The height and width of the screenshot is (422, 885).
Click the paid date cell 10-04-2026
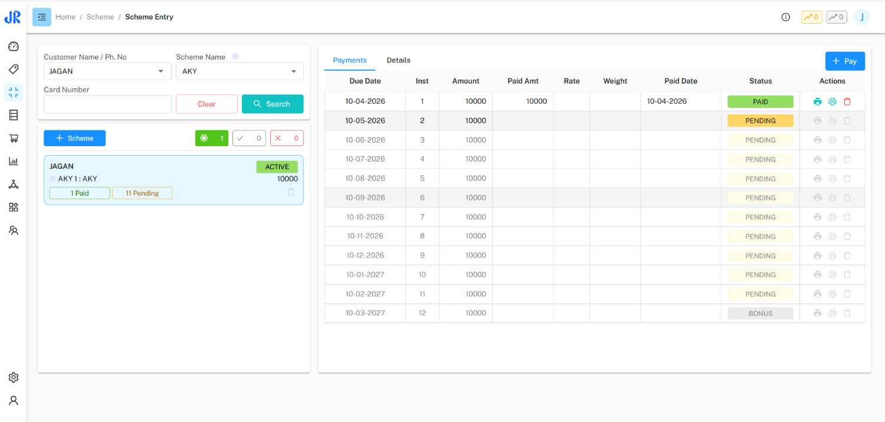[x=681, y=101]
